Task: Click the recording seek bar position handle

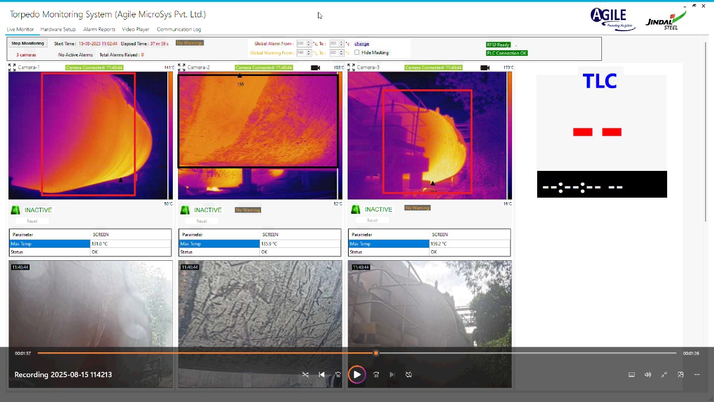Action: point(376,353)
